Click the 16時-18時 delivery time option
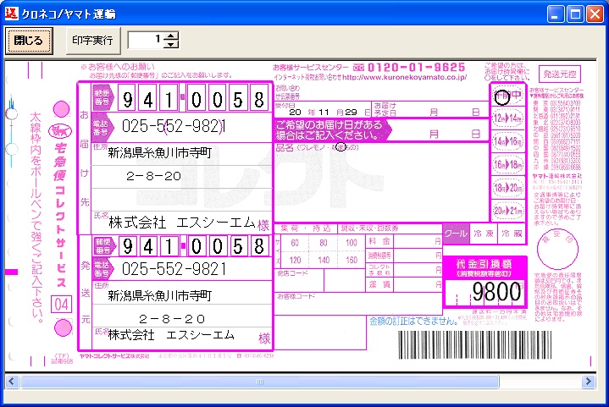Viewport: 609px width, 407px height. pos(508,164)
